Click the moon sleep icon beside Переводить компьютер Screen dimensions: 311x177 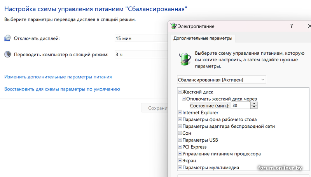[x=8, y=55]
